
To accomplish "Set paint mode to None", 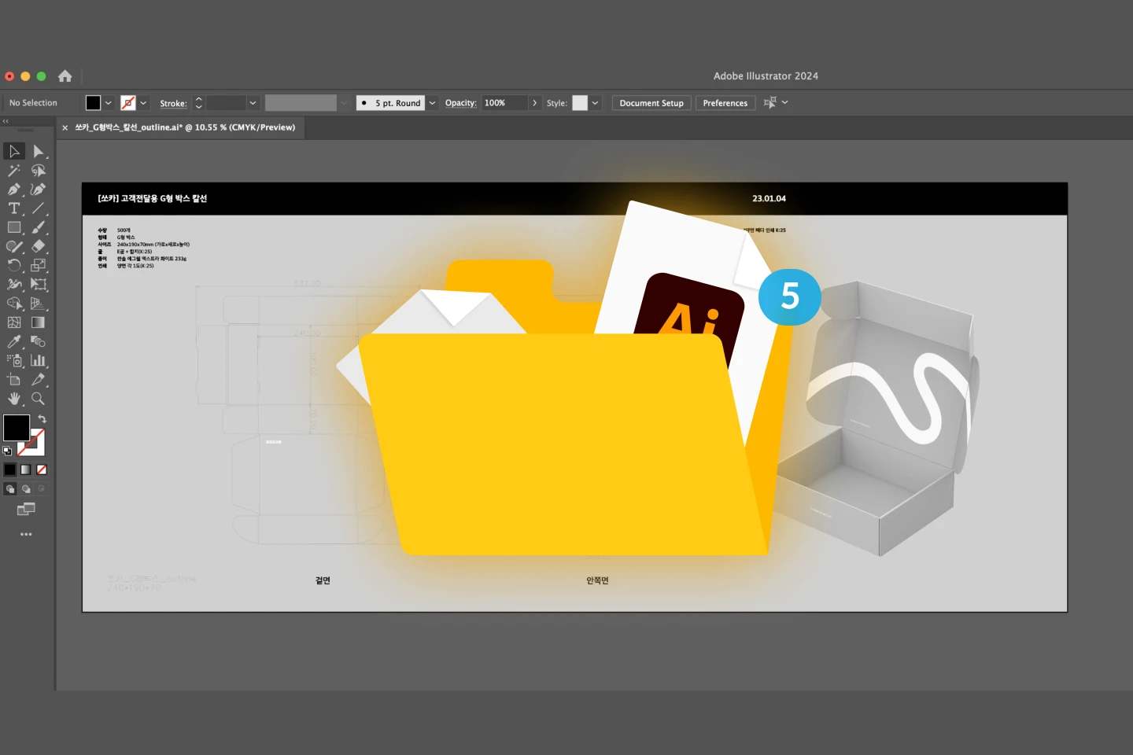I will coord(42,470).
